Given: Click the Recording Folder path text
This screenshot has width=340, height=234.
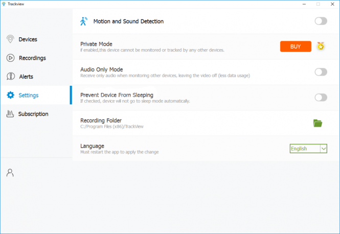Looking at the screenshot, I should point(111,127).
